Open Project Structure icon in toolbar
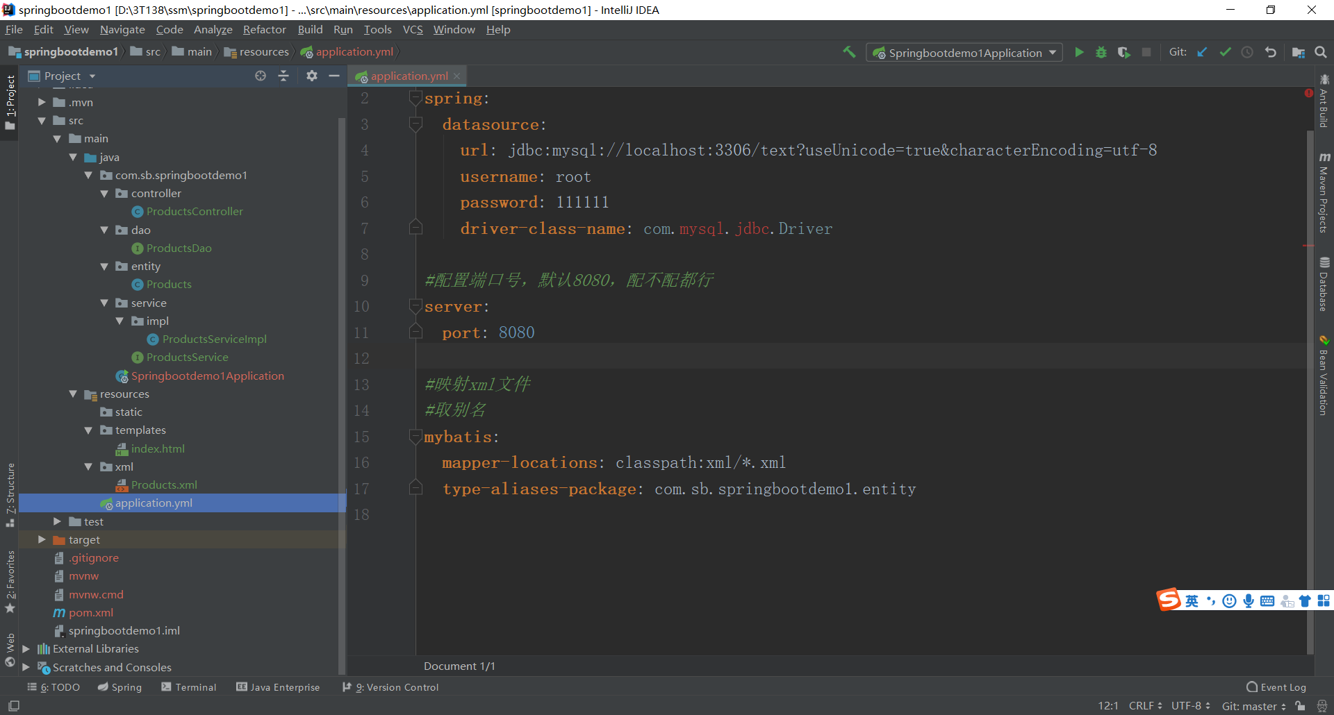The height and width of the screenshot is (715, 1334). 1298,52
